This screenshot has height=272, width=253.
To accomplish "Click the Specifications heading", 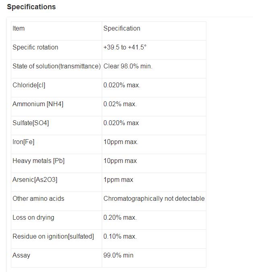I will (x=31, y=7).
